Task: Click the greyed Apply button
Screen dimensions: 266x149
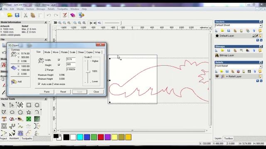Action: point(79,92)
